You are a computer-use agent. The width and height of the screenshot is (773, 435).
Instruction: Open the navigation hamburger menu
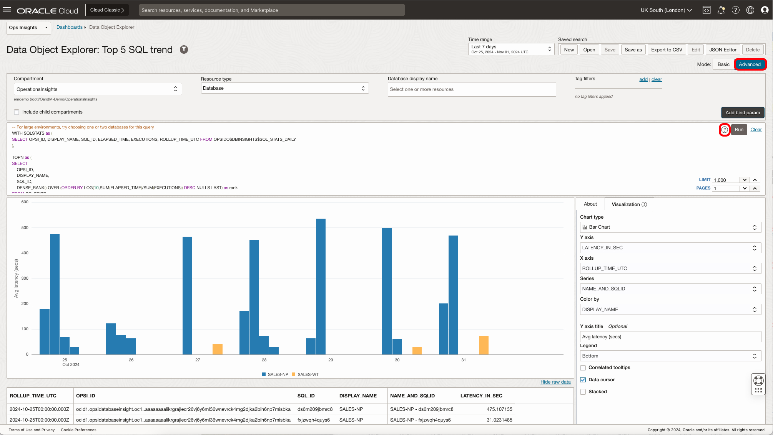[7, 10]
